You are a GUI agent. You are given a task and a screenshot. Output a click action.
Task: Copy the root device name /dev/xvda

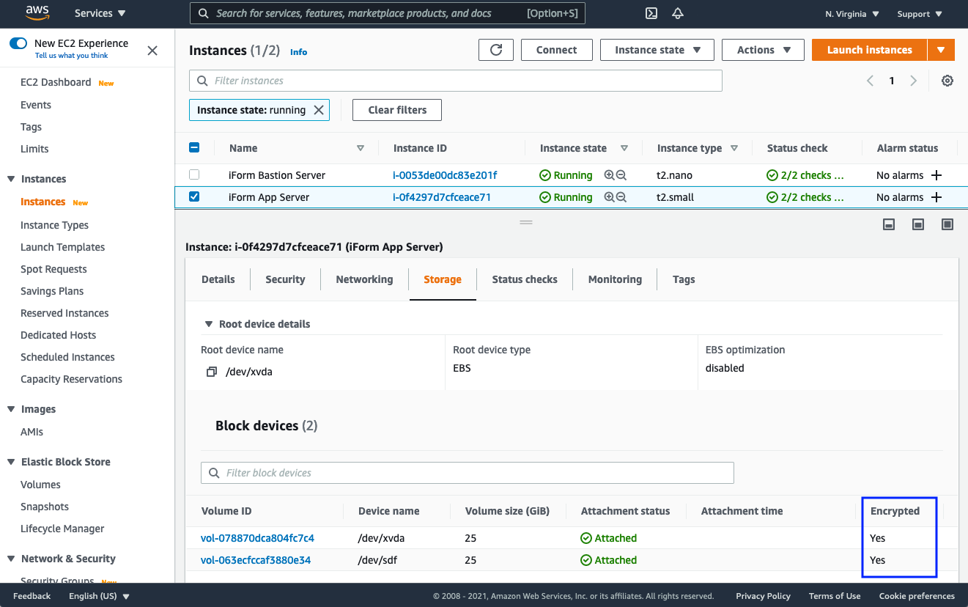(212, 372)
